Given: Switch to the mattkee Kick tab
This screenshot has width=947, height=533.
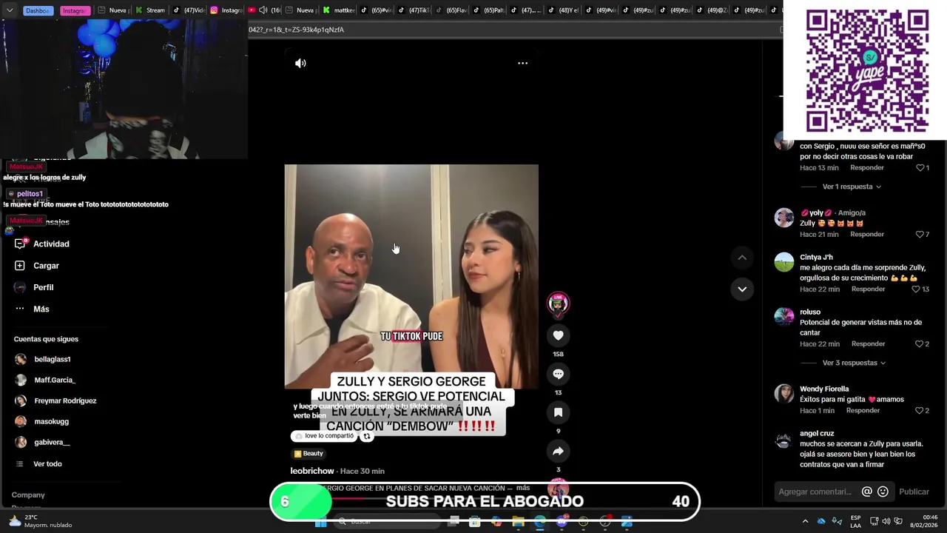Looking at the screenshot, I should 339,10.
